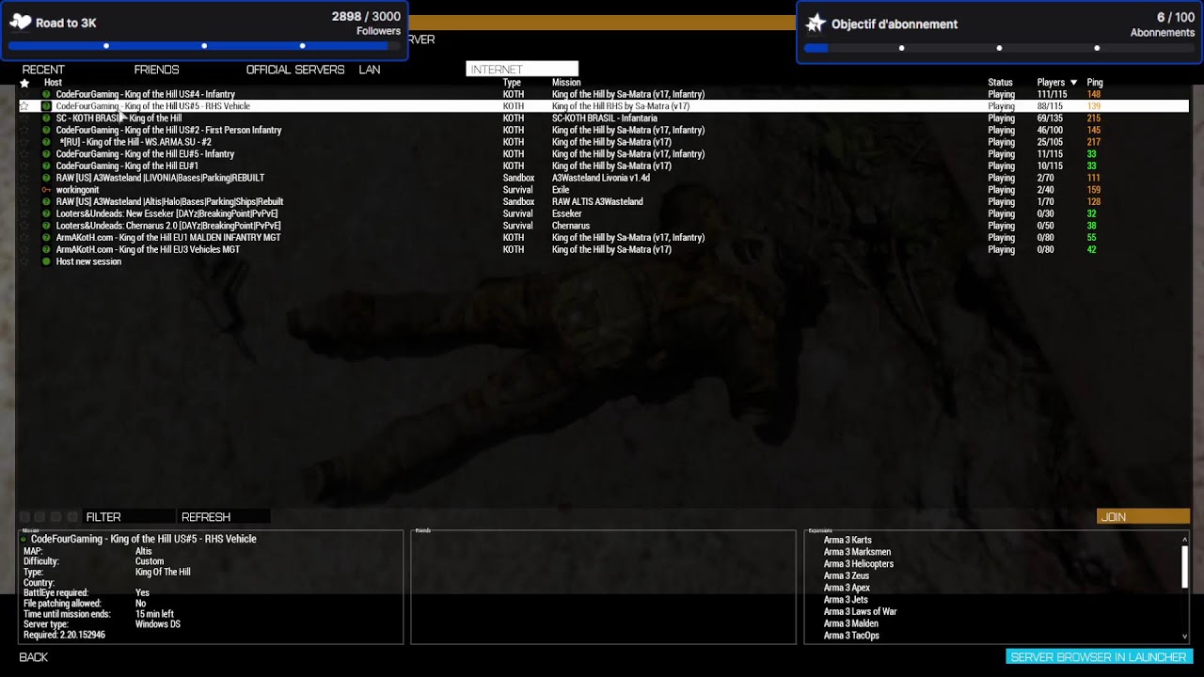Select ArmAKotH.com EU3 Vehicles MGT server
Viewport: 1204px width, 677px height.
pyautogui.click(x=602, y=249)
